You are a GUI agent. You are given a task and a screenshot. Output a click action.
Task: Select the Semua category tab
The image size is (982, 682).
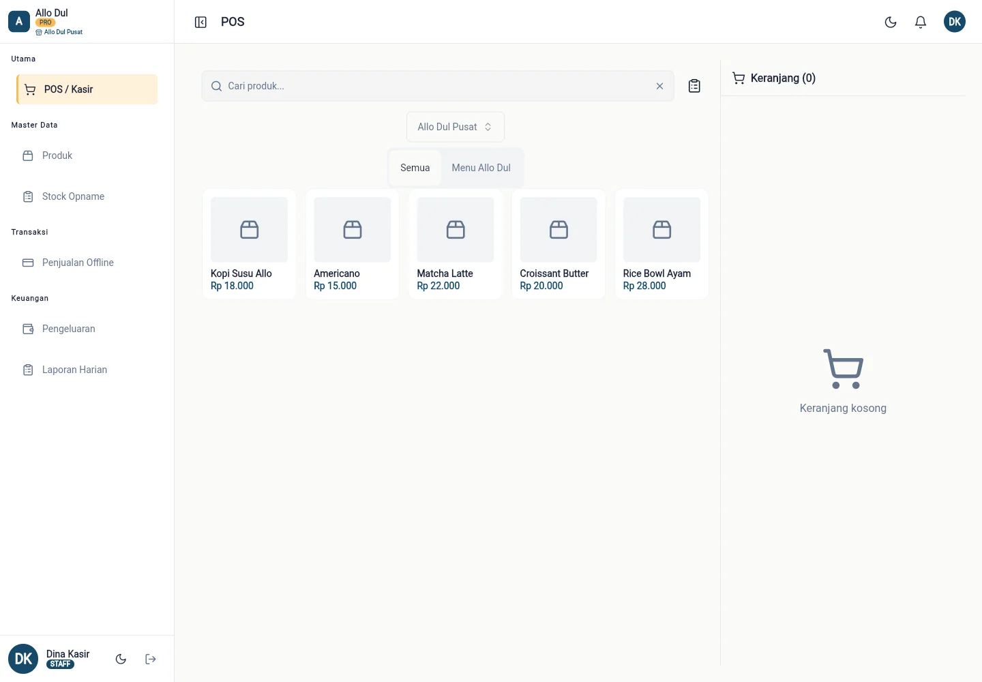(415, 168)
